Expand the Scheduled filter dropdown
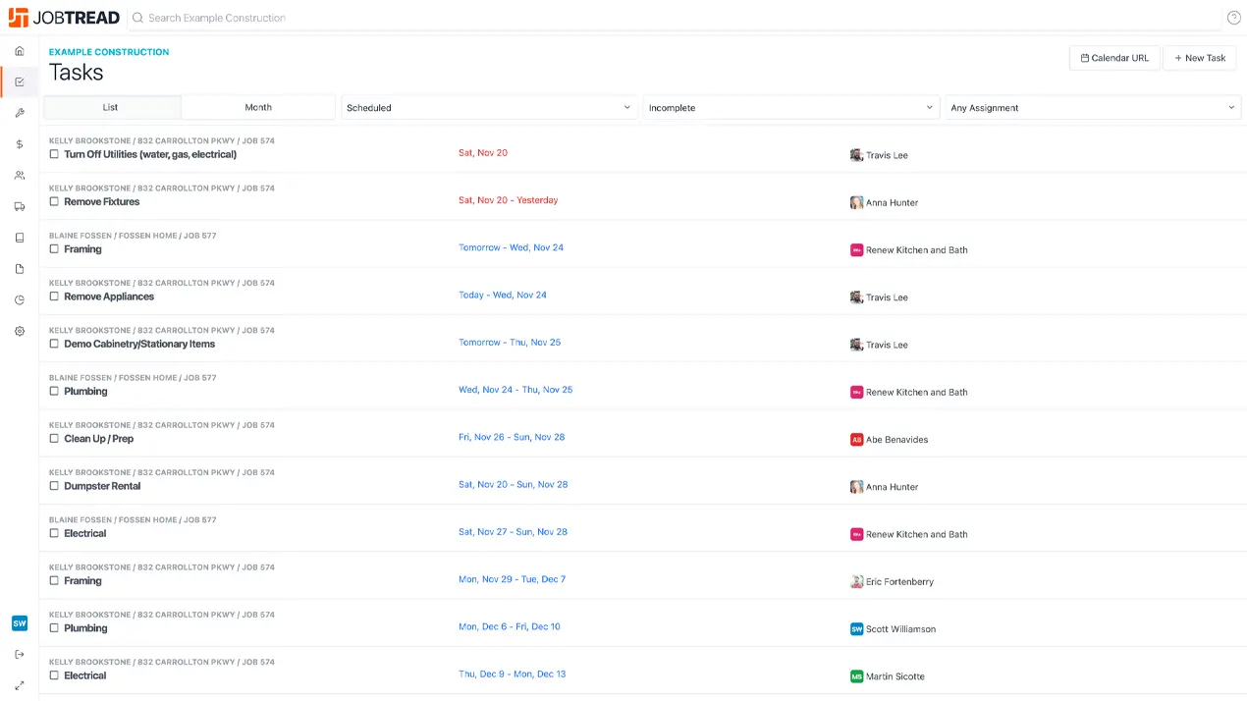Screen dimensions: 1247x701 [x=489, y=108]
